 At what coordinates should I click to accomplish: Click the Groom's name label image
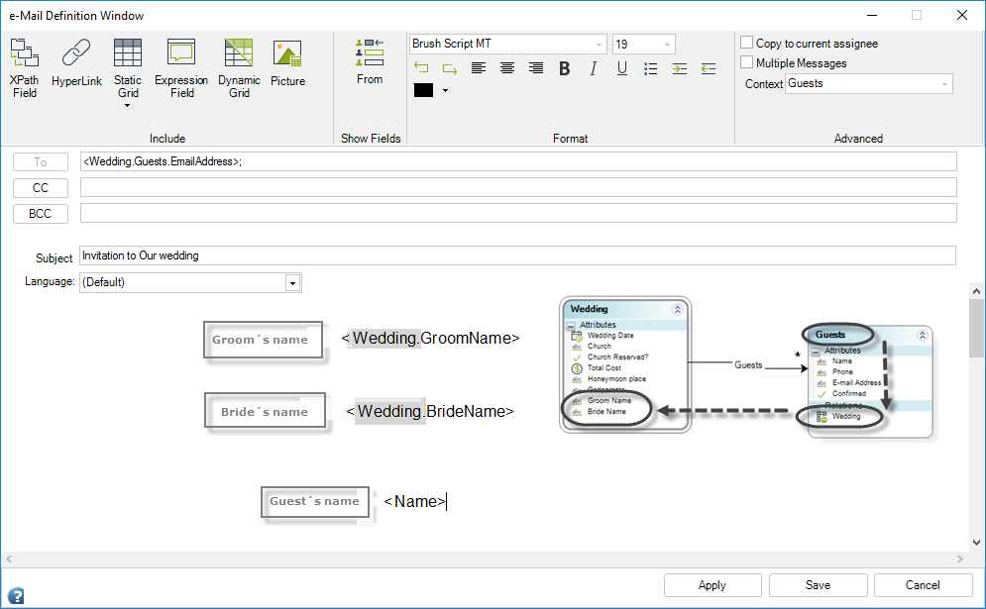(263, 340)
